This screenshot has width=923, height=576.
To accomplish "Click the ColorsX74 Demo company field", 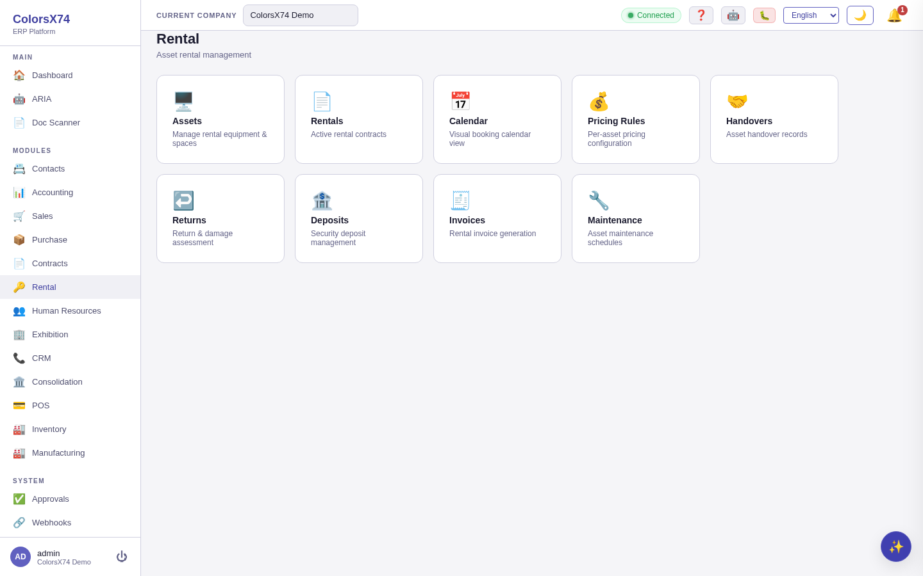I will [x=301, y=15].
